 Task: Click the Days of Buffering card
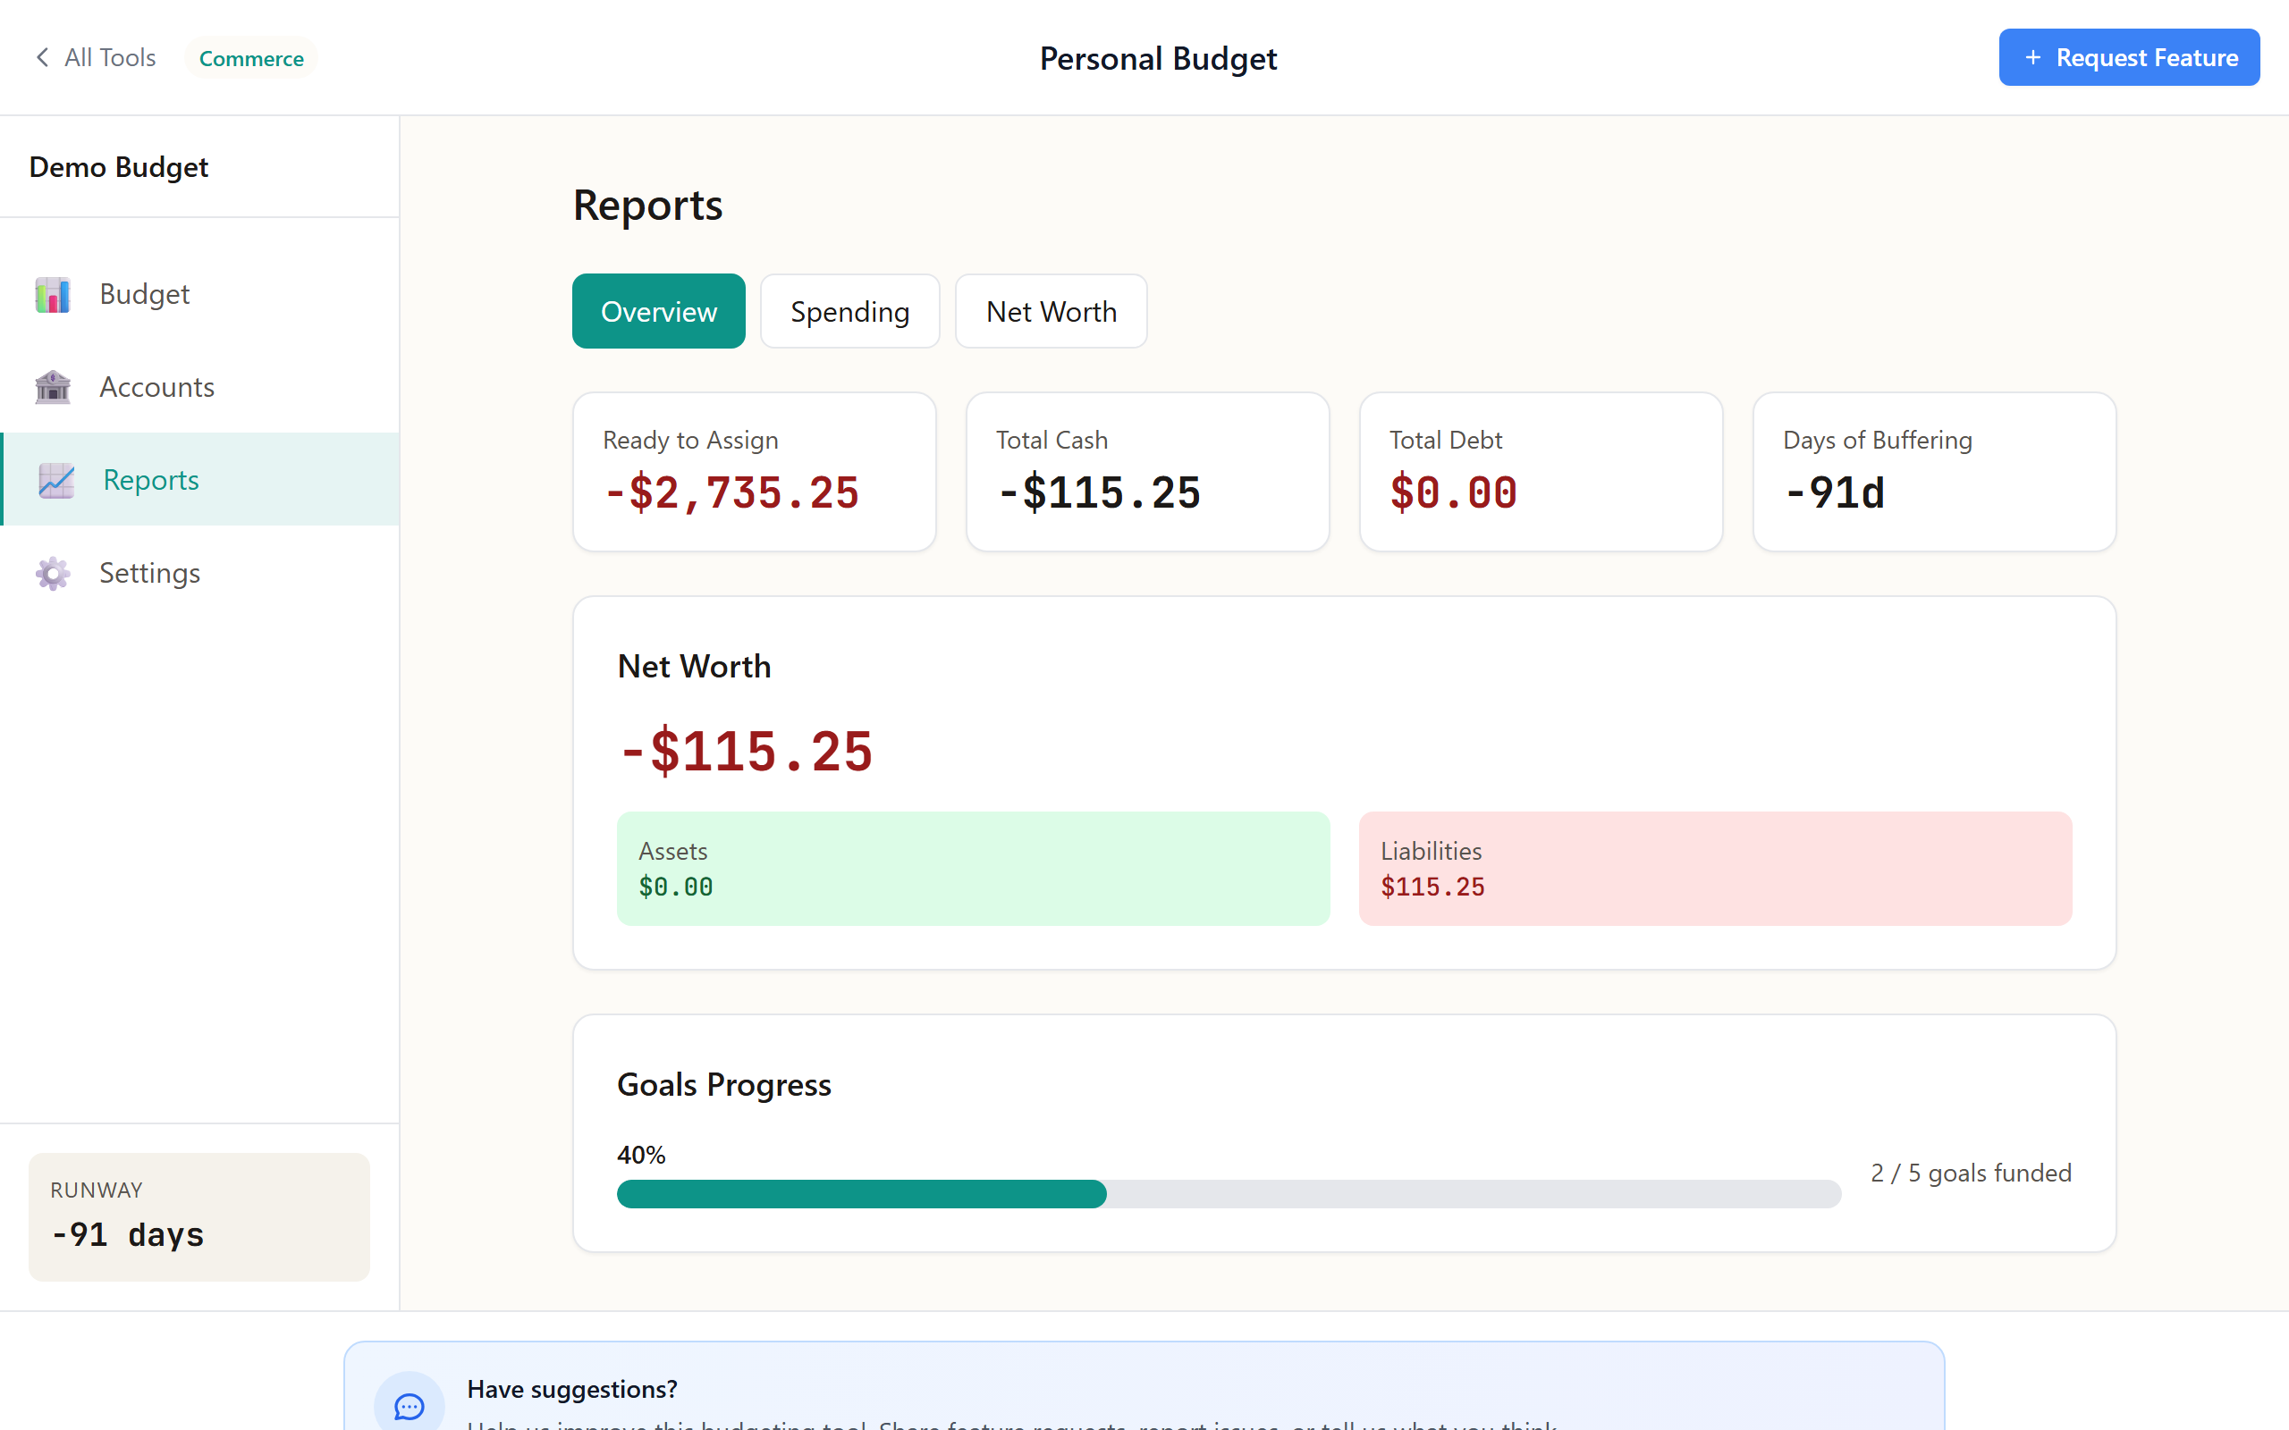click(1933, 471)
